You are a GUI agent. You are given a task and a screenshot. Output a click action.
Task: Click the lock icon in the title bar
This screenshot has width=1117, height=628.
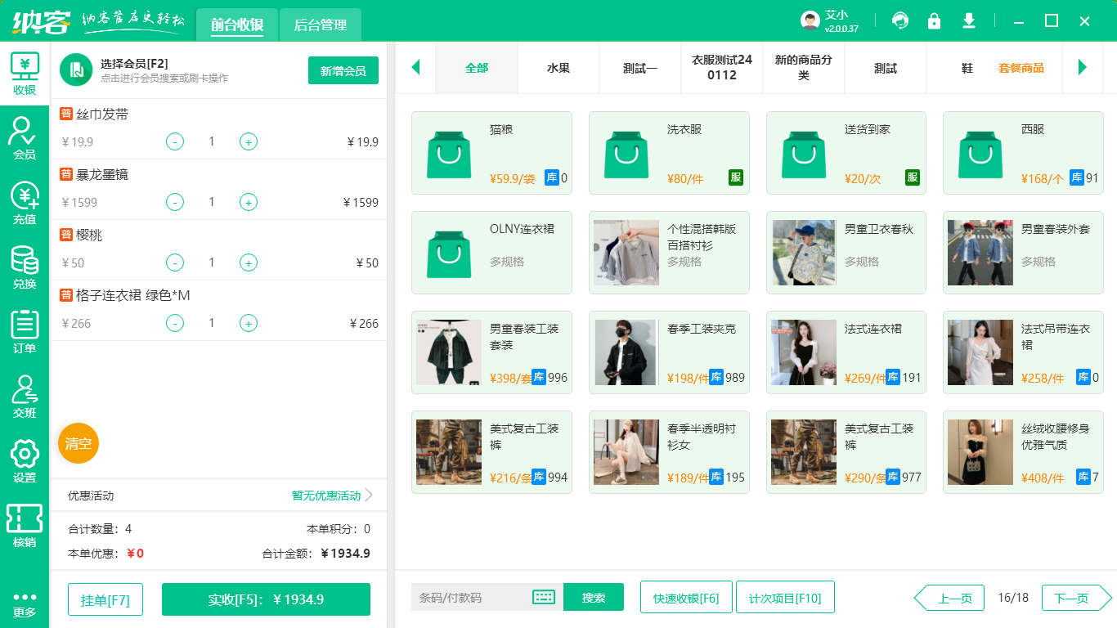pyautogui.click(x=934, y=20)
